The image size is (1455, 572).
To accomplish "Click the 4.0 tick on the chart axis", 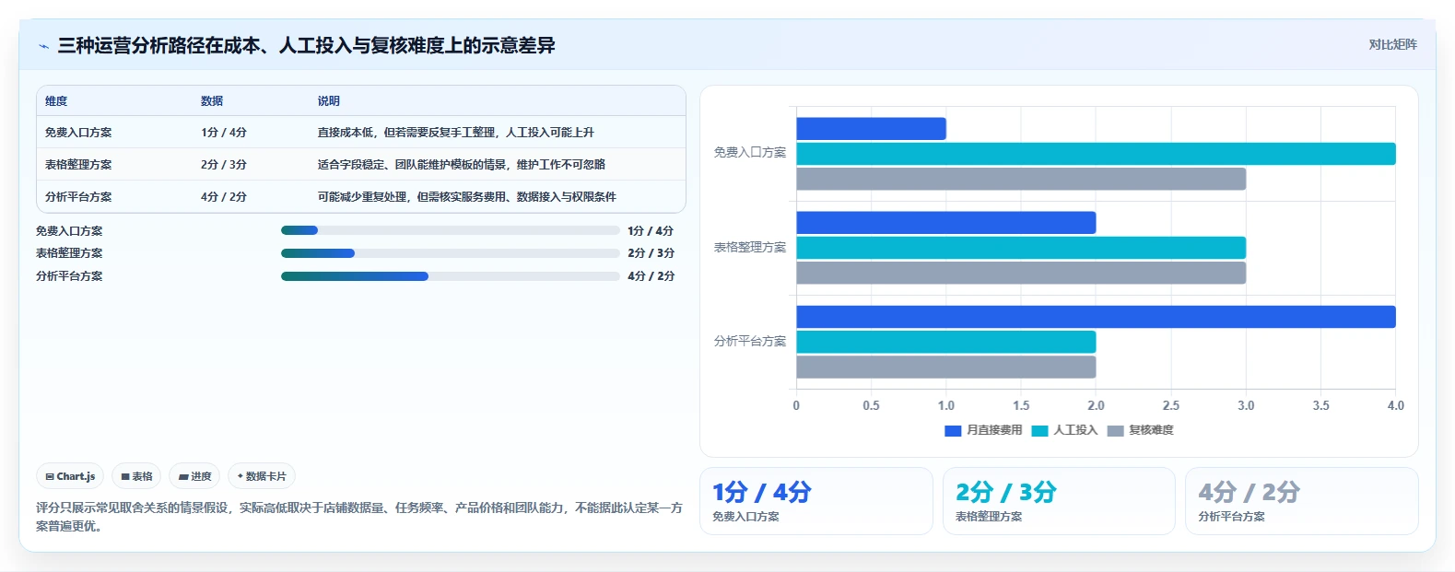I will tap(1396, 405).
